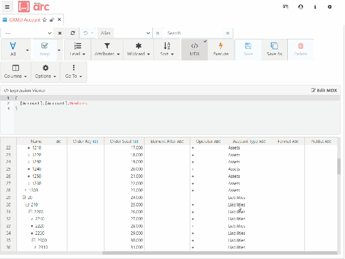Open the Wildcard menu

(138, 50)
